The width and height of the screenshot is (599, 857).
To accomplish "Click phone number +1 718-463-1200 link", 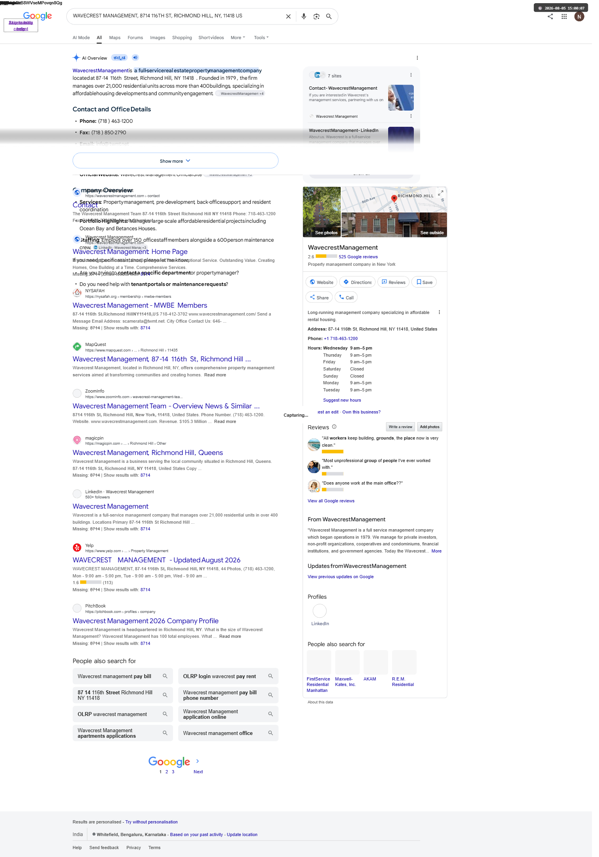I will pyautogui.click(x=341, y=339).
